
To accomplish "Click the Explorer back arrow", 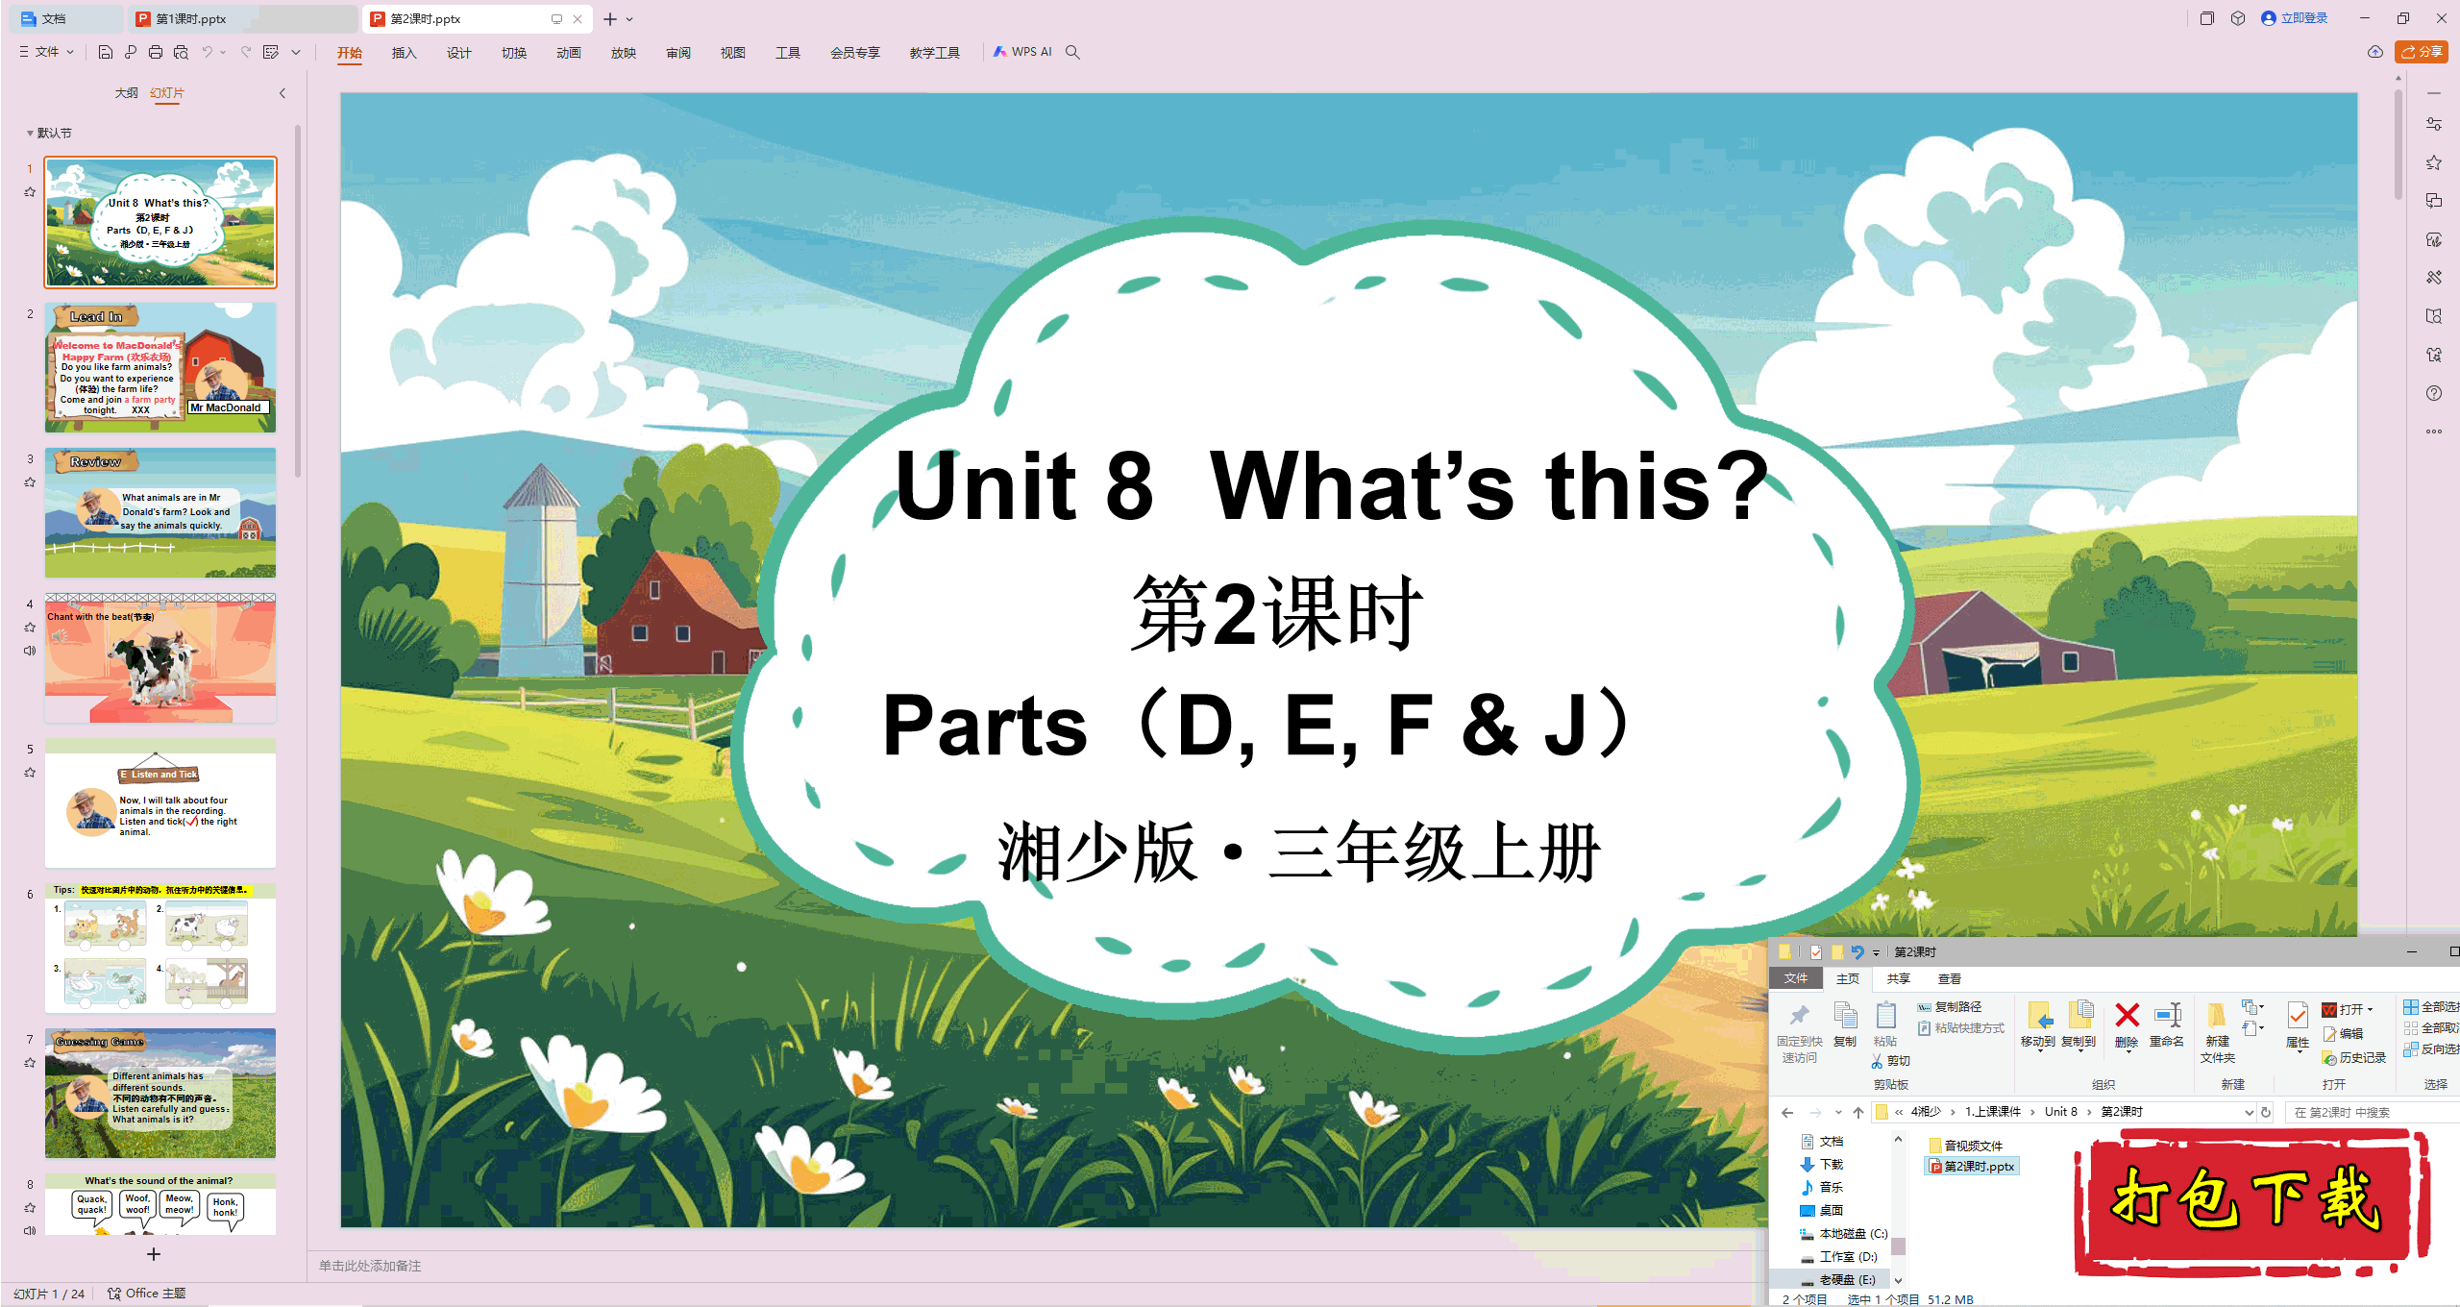I will 1787,1112.
